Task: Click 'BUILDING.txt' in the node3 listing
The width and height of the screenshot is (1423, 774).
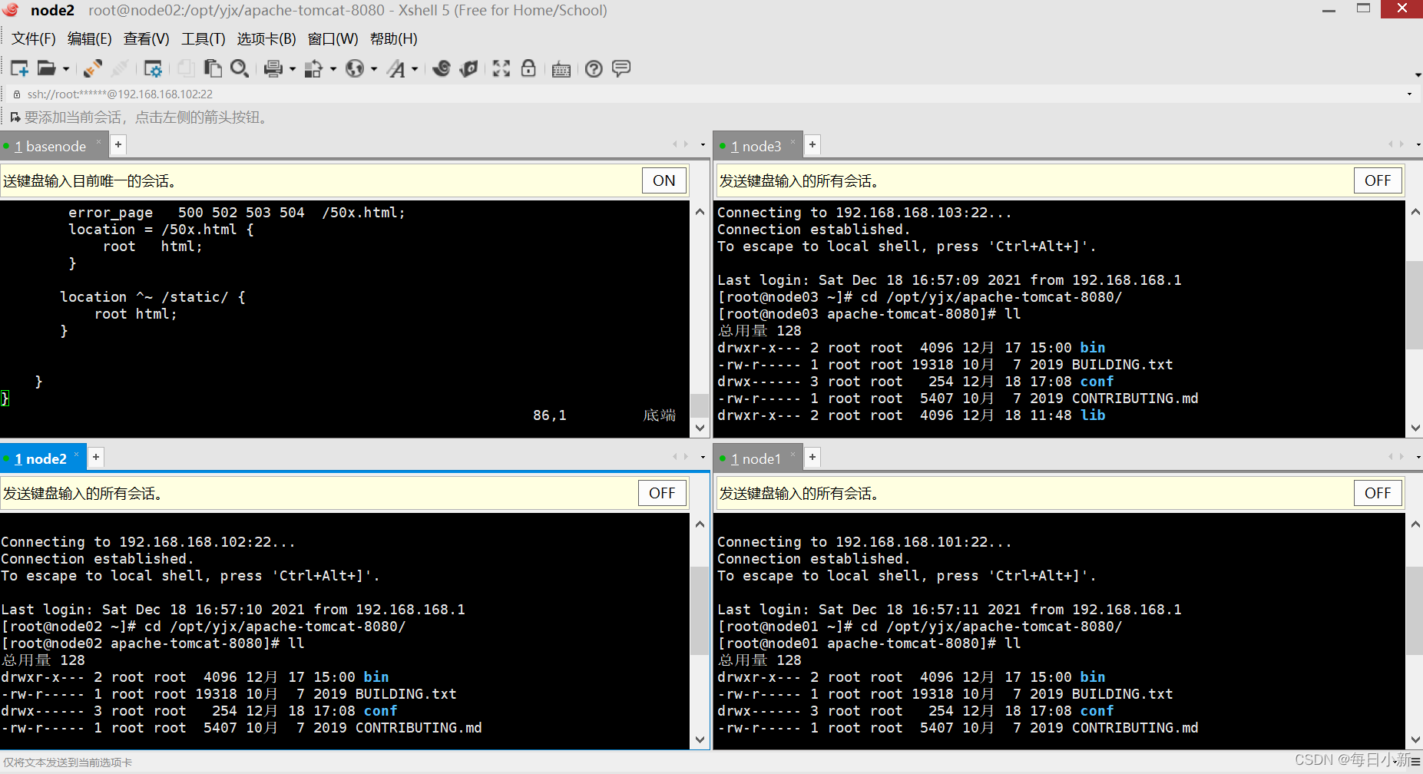Action: 1122,365
